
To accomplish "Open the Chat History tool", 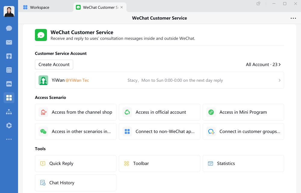I will coord(76,183).
